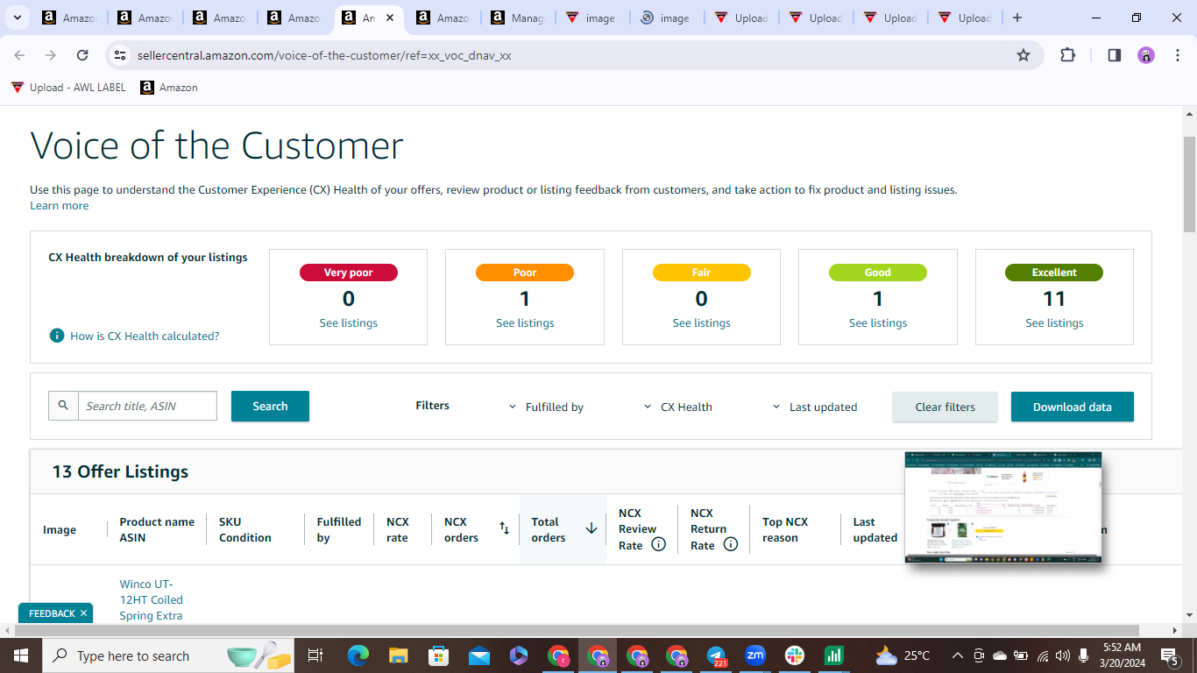Click the magnifier icon beside search field
1197x673 pixels.
coord(63,406)
